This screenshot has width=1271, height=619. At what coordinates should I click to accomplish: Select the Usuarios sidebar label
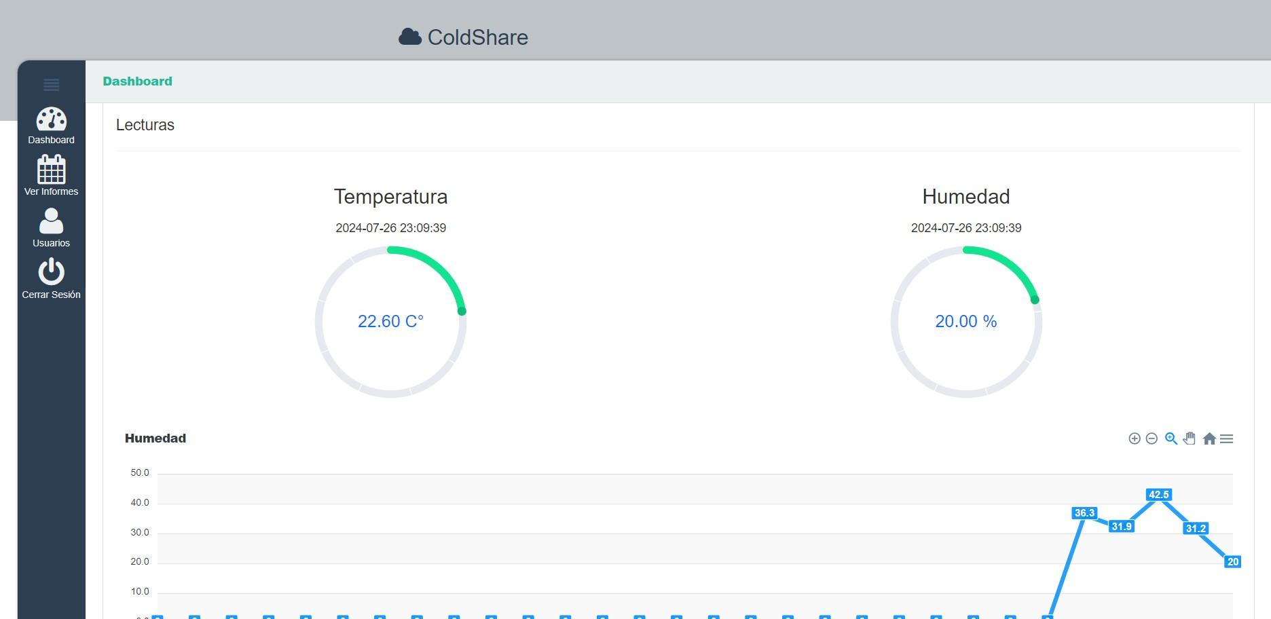pos(51,243)
